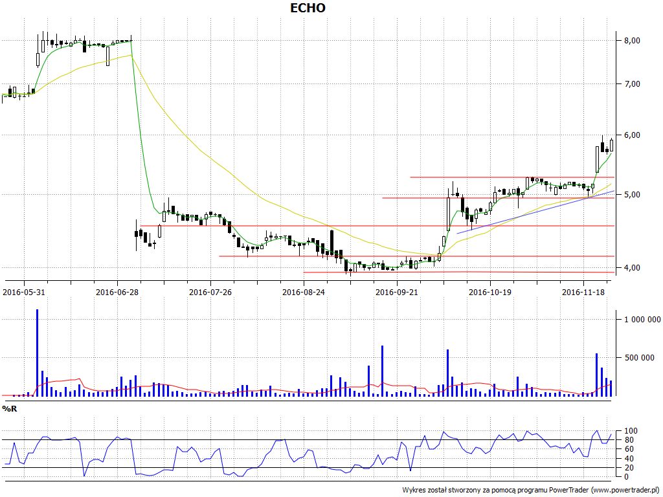
Task: Click the 80 level on the %R axis
Action: 629,440
